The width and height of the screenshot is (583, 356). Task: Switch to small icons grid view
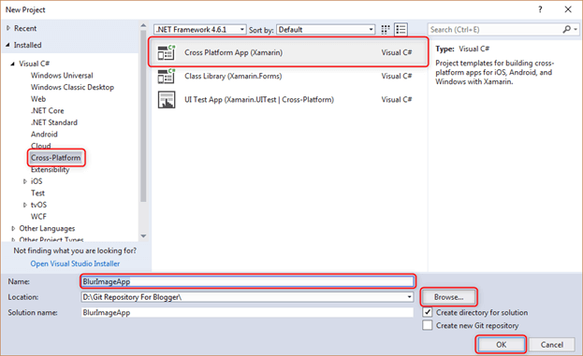click(x=386, y=29)
